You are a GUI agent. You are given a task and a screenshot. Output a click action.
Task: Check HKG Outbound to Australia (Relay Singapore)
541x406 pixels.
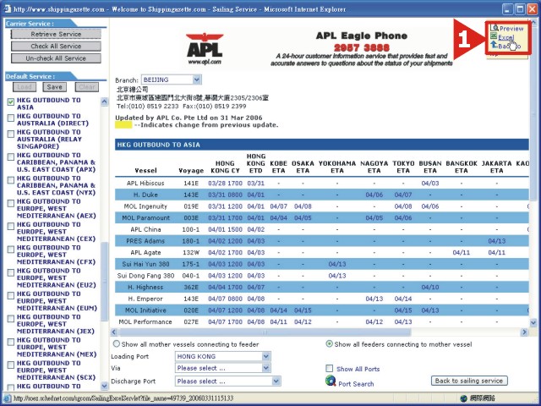click(x=11, y=134)
